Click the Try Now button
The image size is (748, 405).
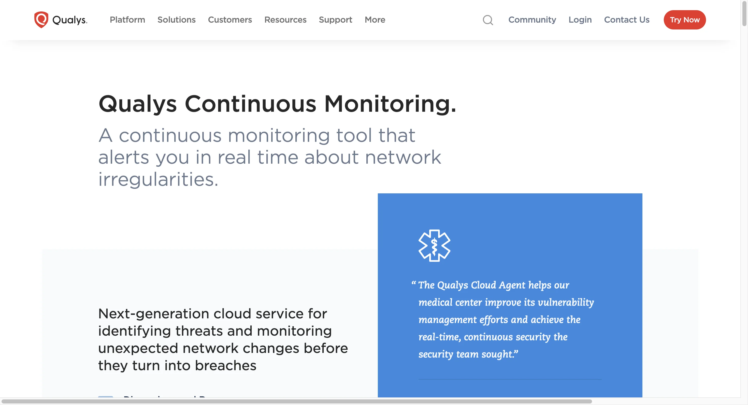click(685, 20)
